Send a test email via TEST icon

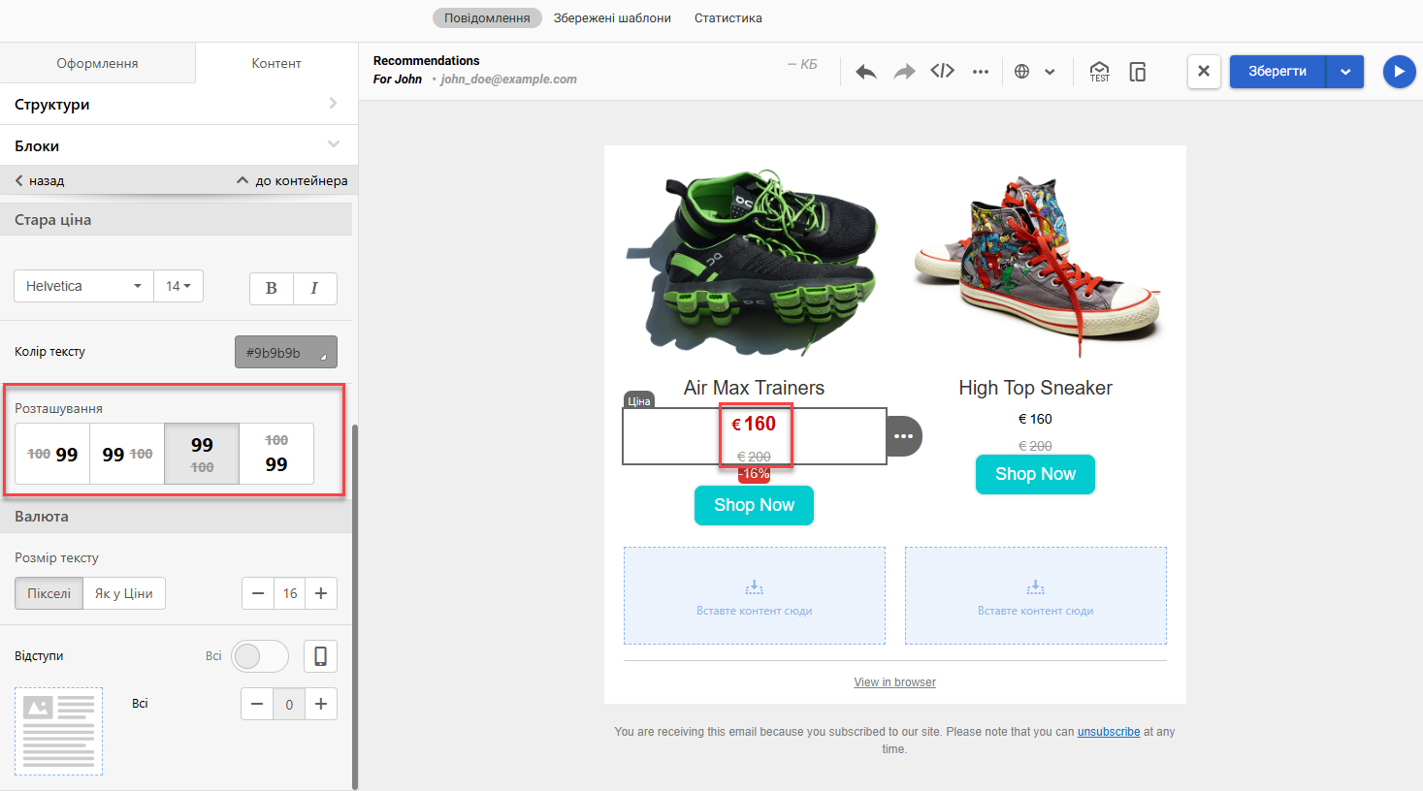(1099, 72)
